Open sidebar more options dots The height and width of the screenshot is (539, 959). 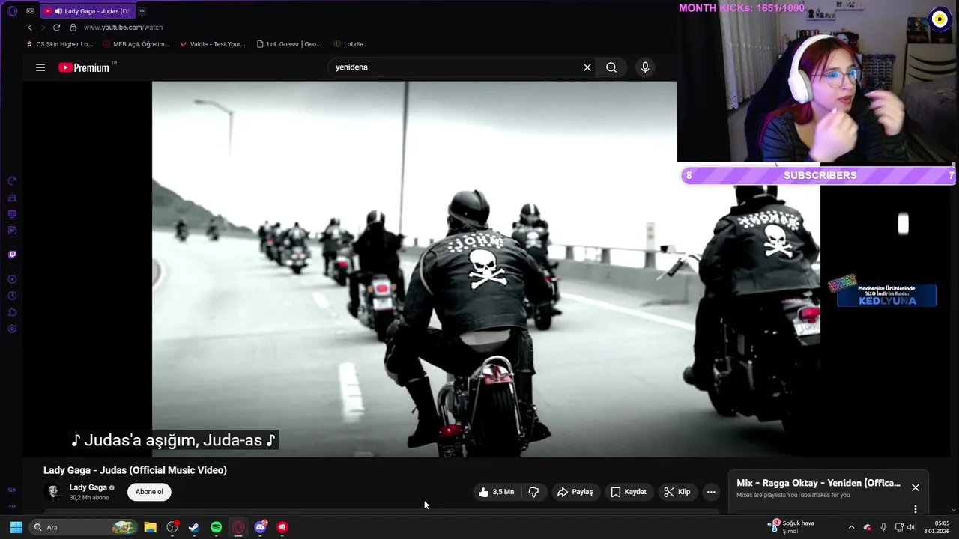12,506
